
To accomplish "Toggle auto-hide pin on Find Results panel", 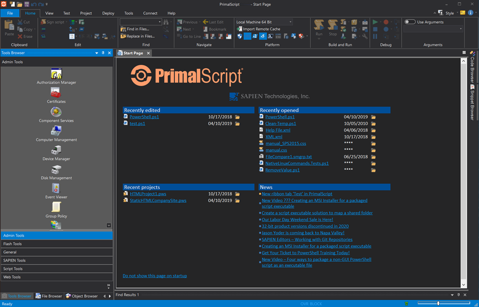I will point(458,295).
